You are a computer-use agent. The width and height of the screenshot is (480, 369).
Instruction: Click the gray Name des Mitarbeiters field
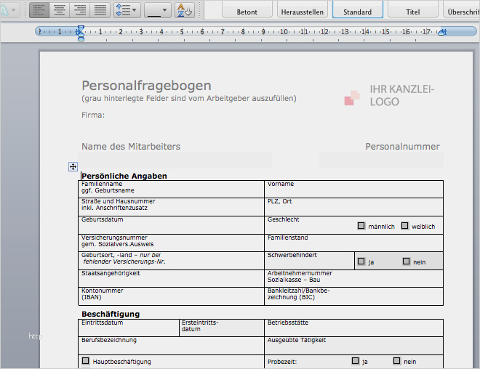pos(175,161)
